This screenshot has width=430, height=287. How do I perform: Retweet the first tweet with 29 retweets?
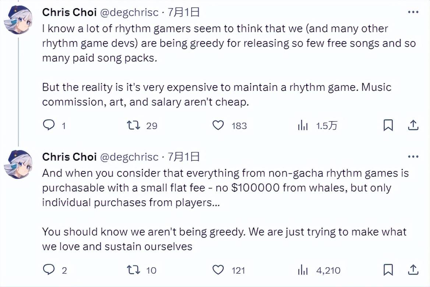point(132,126)
